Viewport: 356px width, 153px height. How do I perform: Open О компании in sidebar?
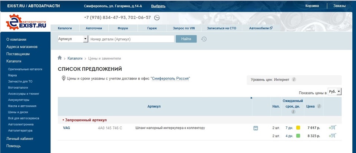tap(16, 40)
